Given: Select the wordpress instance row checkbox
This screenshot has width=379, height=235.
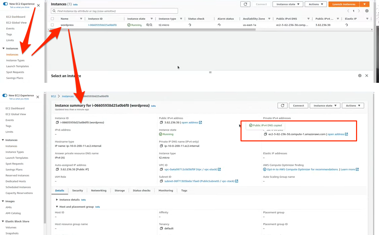Looking at the screenshot, I should pyautogui.click(x=52, y=25).
